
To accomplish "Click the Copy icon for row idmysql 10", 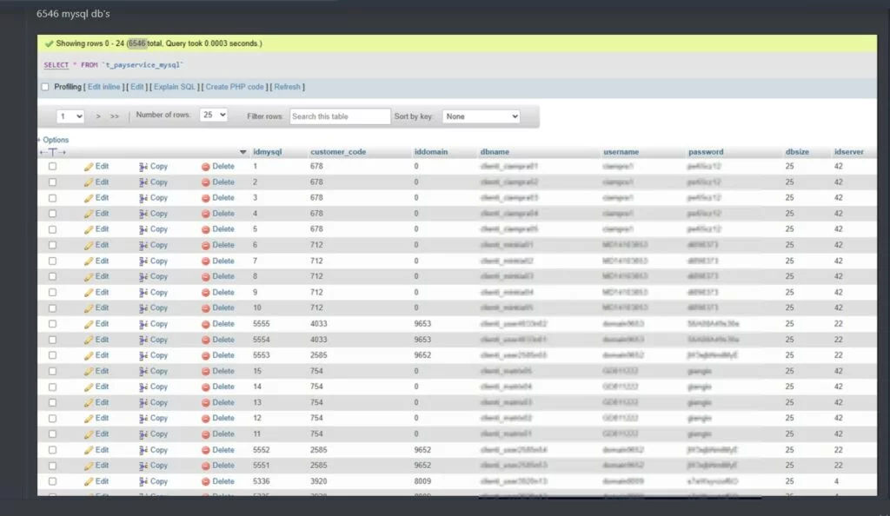I will (144, 308).
